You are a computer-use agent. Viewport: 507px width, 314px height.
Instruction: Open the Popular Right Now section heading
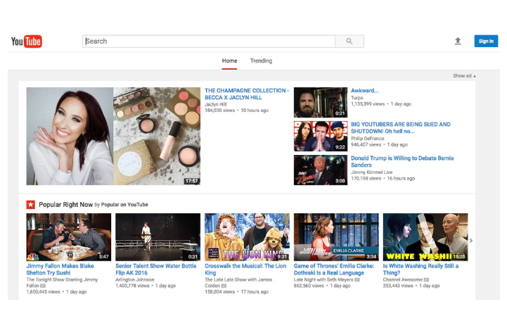(x=65, y=205)
